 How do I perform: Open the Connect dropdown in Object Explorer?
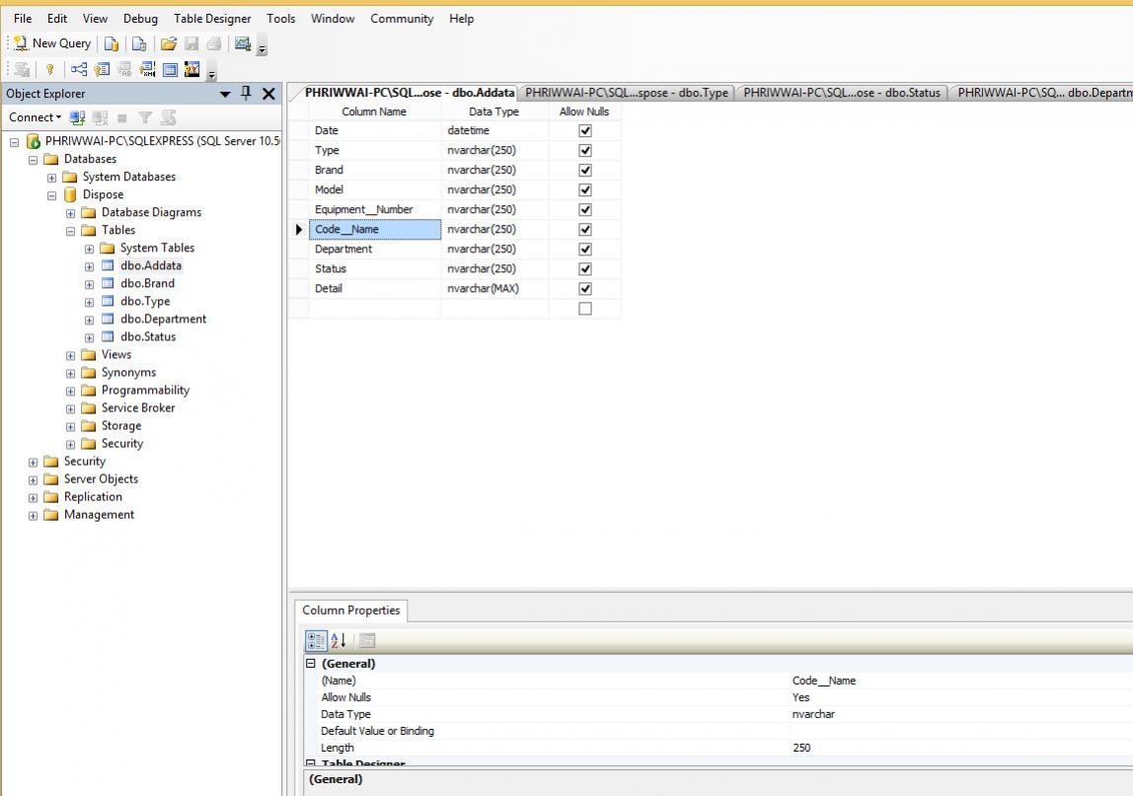point(35,117)
